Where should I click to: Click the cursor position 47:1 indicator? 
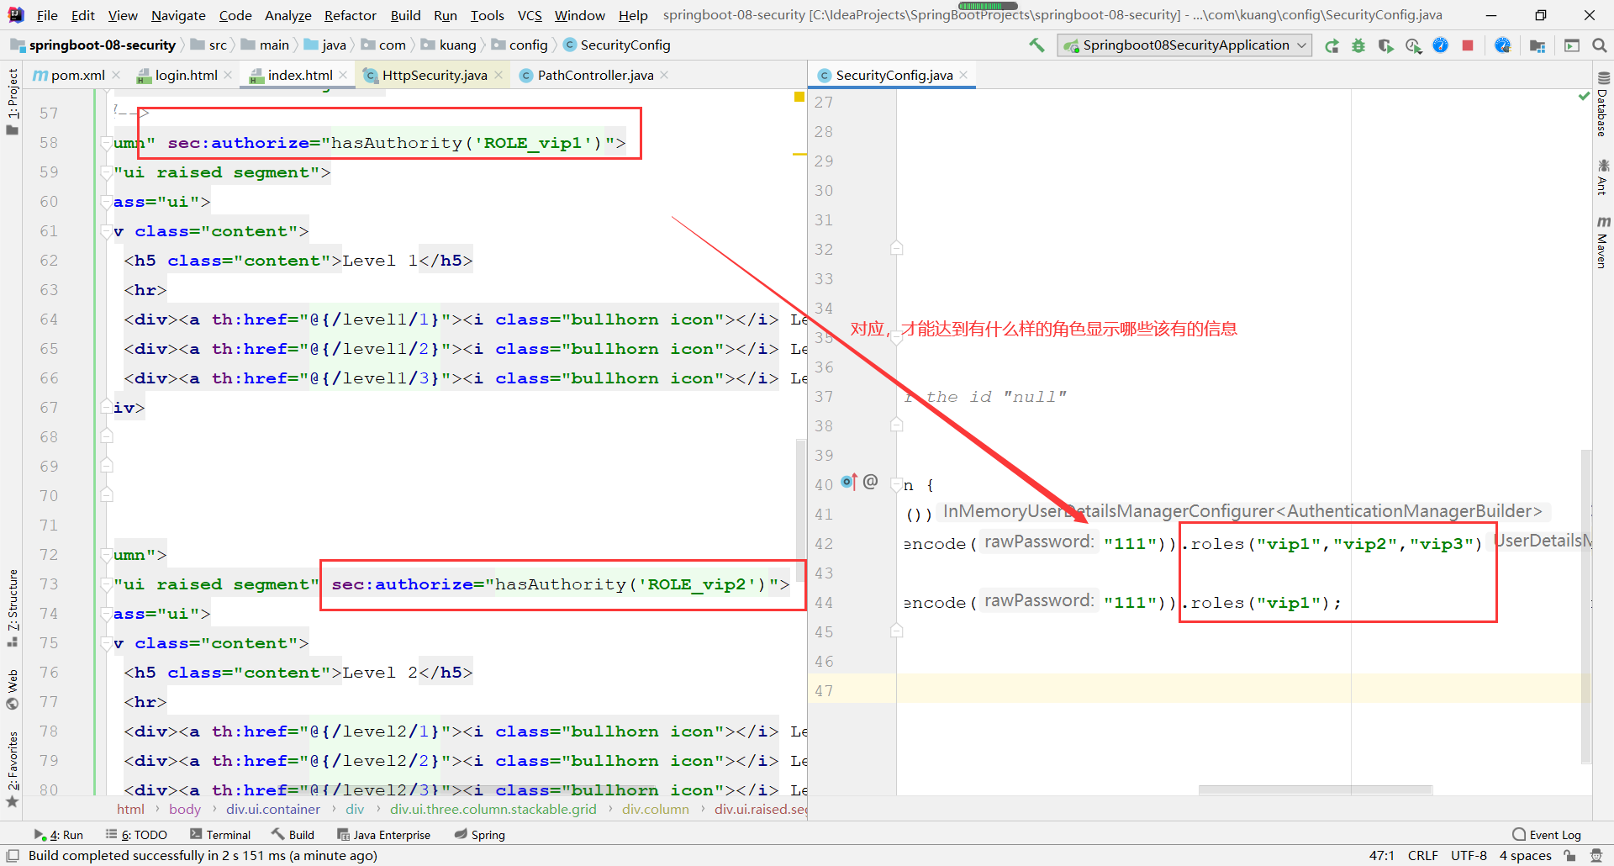point(1381,855)
